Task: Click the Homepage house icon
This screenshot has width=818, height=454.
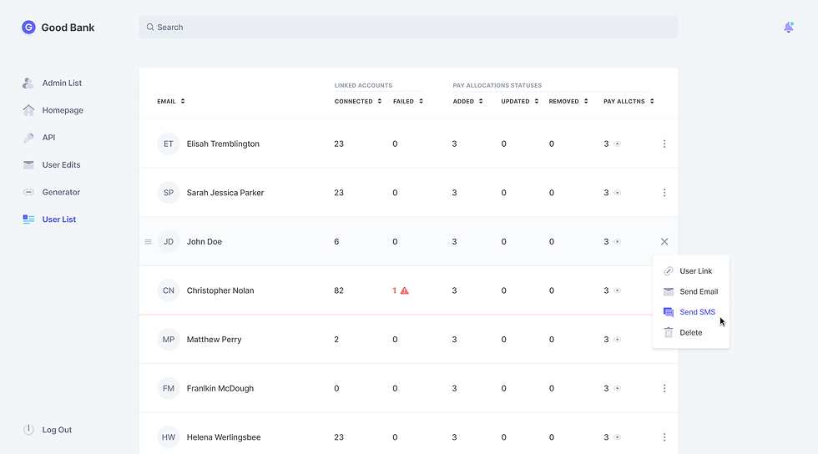Action: coord(28,110)
